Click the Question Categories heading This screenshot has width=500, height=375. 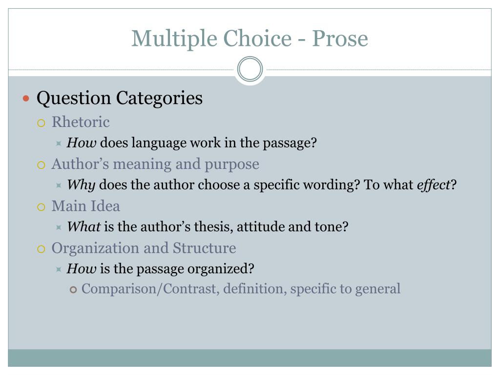pos(120,98)
